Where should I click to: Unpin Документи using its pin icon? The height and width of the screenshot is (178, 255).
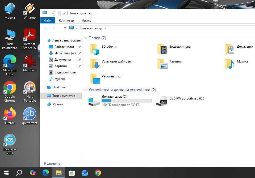[80, 60]
